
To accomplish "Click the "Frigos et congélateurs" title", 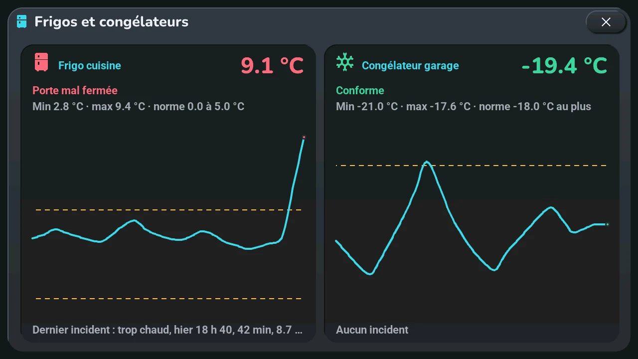I will click(x=111, y=21).
